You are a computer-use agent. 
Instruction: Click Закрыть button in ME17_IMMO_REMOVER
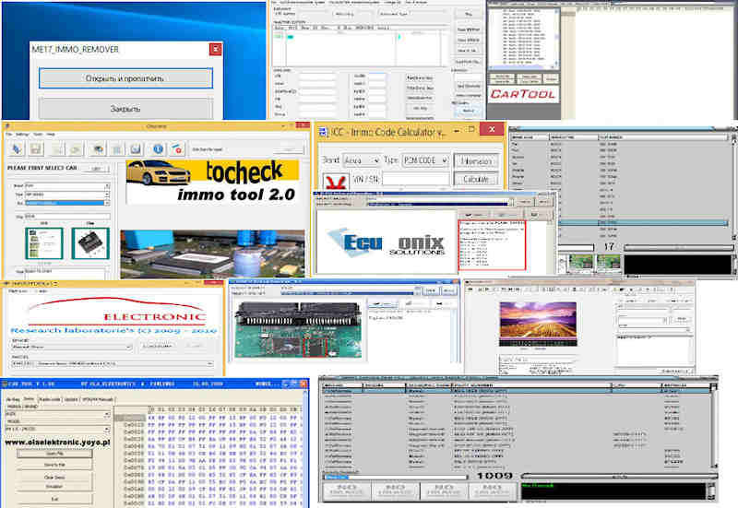click(x=125, y=109)
